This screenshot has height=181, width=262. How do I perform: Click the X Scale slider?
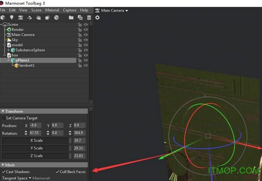coord(36,141)
